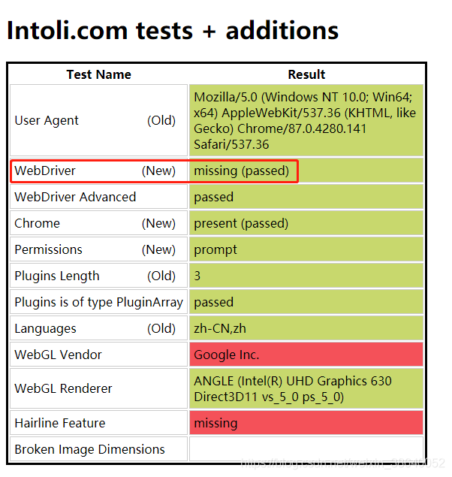Select the 'Test Name' column header
The width and height of the screenshot is (452, 477).
pyautogui.click(x=99, y=74)
